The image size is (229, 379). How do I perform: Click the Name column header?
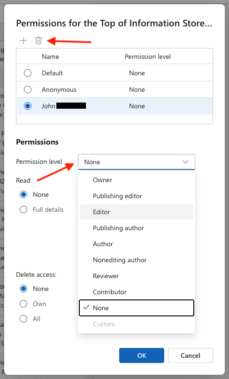tap(50, 56)
